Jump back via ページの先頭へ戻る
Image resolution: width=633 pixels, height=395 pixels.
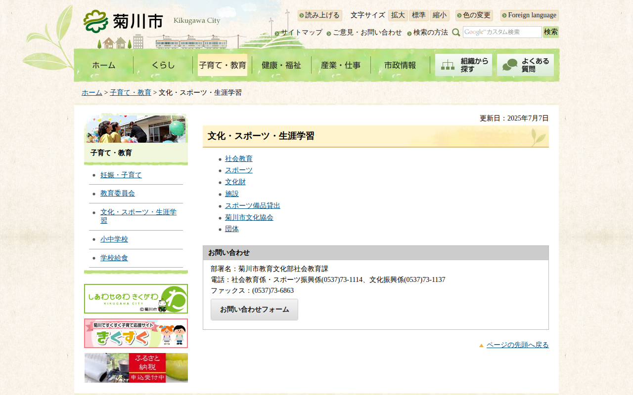pyautogui.click(x=517, y=345)
